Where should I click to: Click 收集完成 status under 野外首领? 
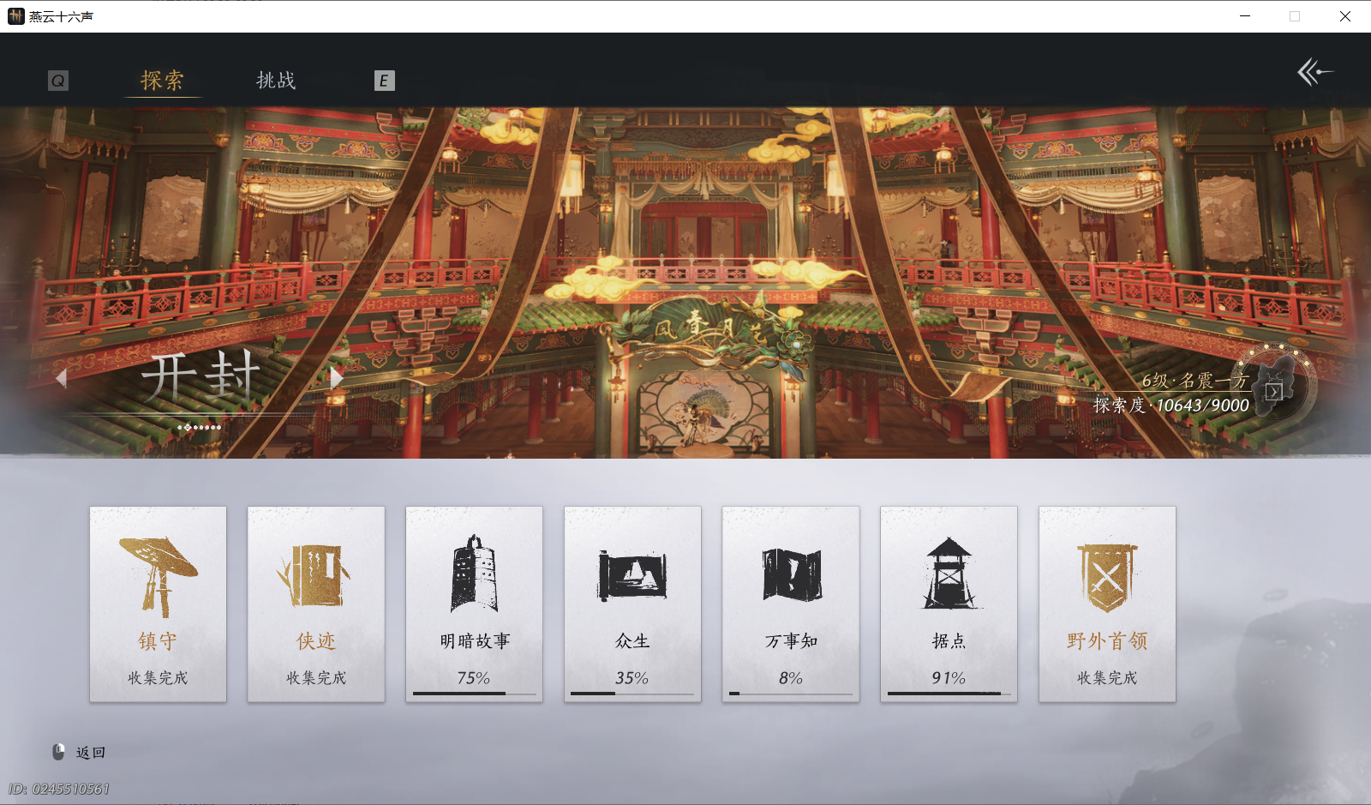[x=1107, y=678]
